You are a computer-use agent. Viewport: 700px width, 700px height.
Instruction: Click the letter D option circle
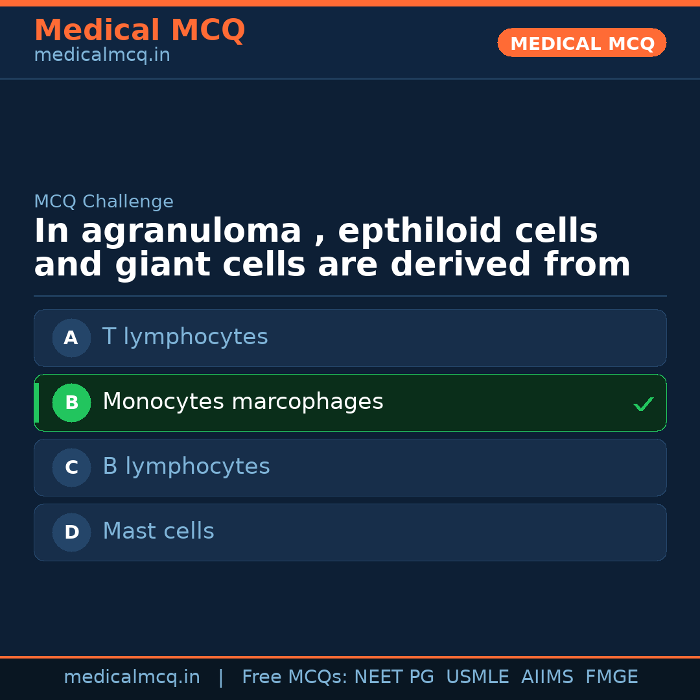coord(71,532)
